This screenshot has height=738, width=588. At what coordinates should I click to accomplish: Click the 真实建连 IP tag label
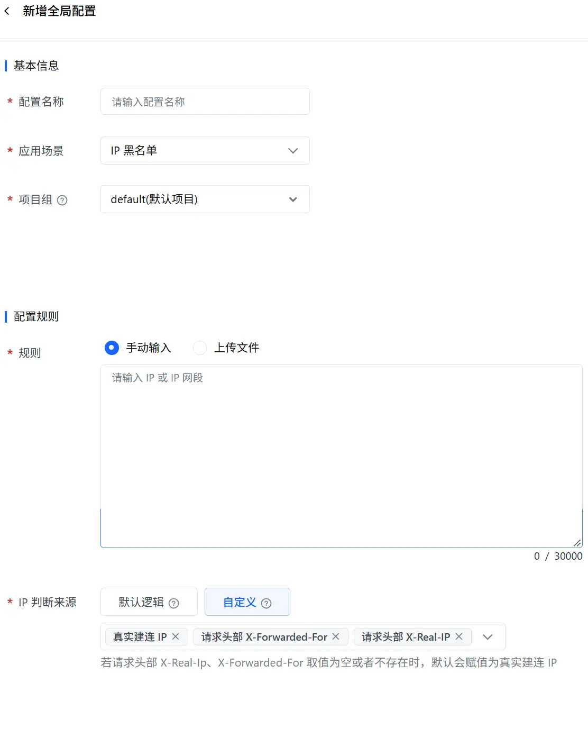tap(140, 637)
